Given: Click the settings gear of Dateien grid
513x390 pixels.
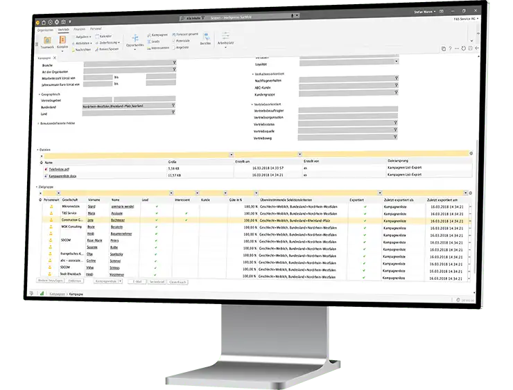Looking at the screenshot, I should click(x=471, y=153).
